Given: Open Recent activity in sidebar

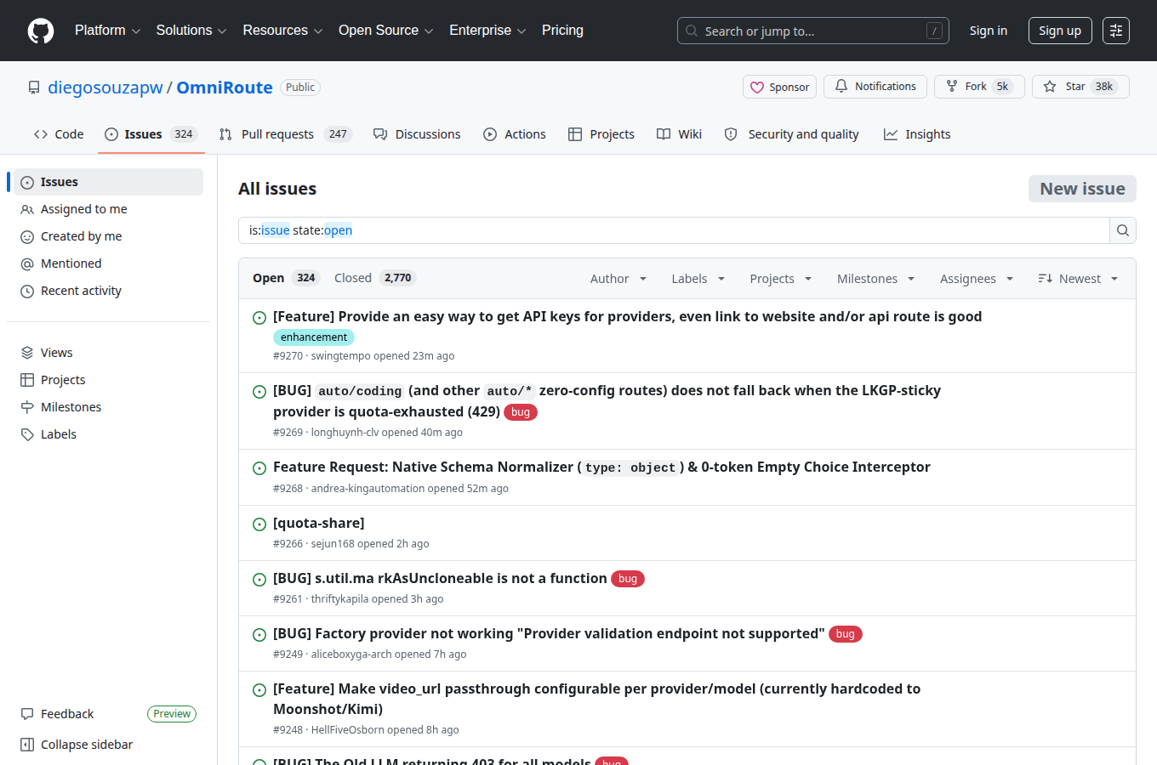Looking at the screenshot, I should coord(108,291).
